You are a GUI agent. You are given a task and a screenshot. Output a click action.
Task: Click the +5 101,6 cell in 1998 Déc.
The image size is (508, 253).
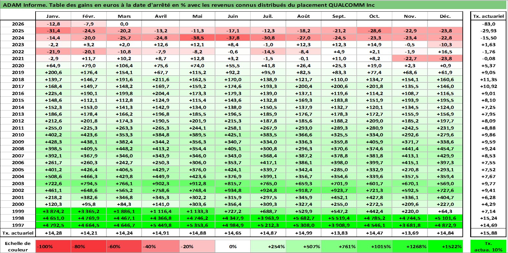(x=445, y=218)
